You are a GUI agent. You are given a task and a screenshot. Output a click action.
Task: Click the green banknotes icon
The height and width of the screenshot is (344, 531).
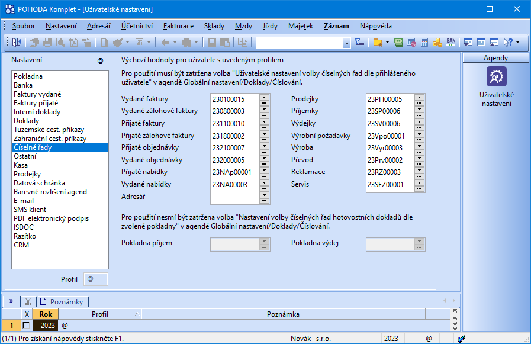click(398, 42)
